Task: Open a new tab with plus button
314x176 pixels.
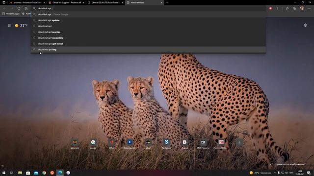Action: tap(167, 2)
